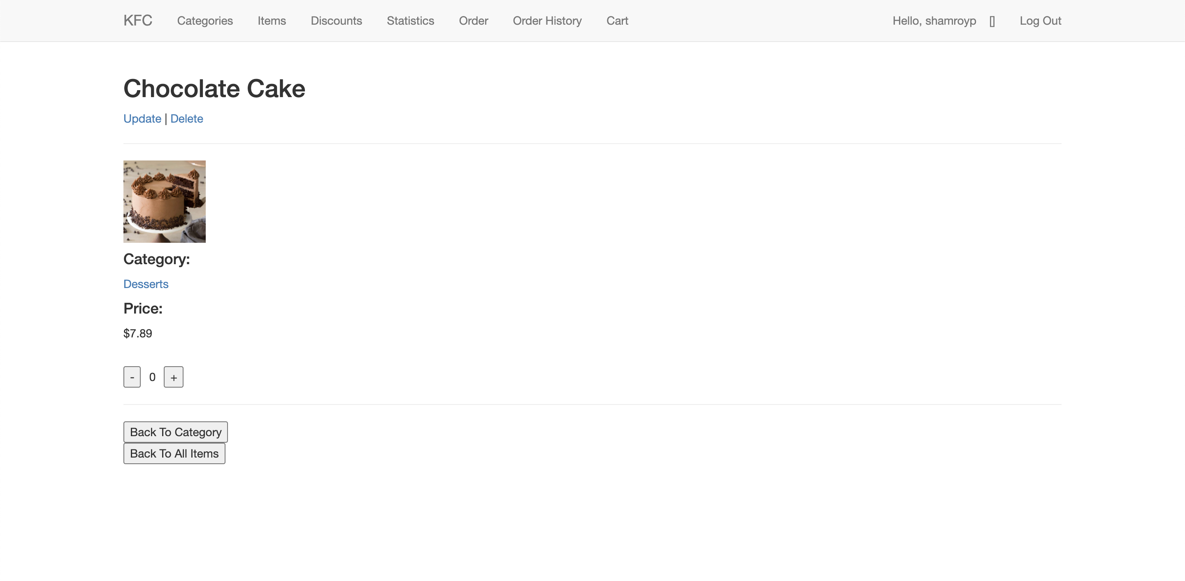Screen dimensions: 1185x581
Task: Open the Discounts page
Action: click(x=336, y=21)
